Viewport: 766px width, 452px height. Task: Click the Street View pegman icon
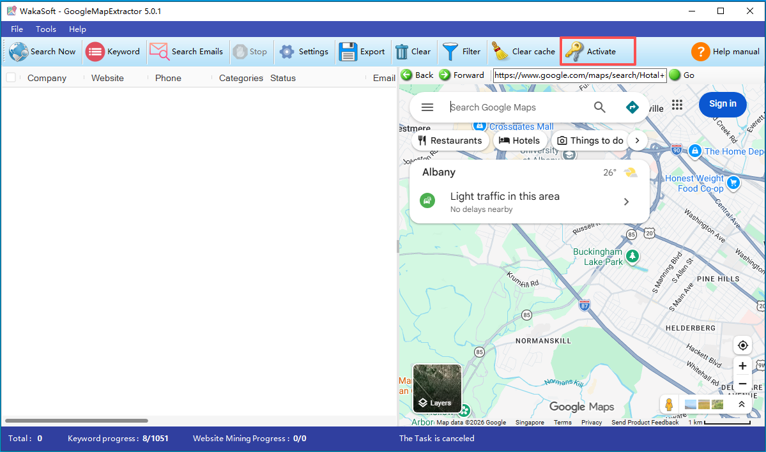coord(670,405)
